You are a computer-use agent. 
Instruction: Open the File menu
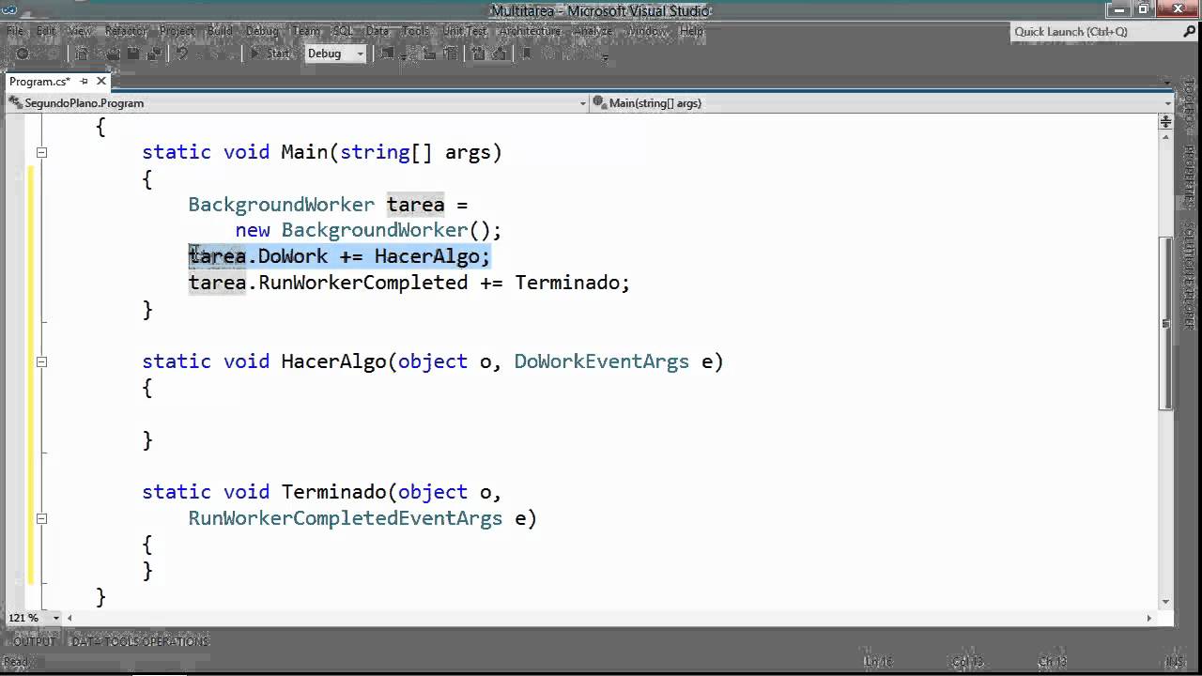coord(15,31)
